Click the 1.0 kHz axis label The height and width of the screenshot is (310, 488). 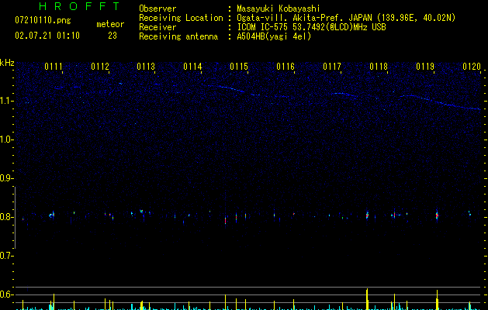coord(6,139)
